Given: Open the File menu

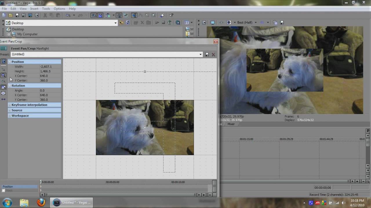Looking at the screenshot, I should click(4, 9).
